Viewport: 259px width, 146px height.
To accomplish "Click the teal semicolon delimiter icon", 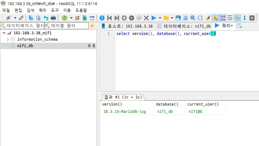I will (245, 18).
